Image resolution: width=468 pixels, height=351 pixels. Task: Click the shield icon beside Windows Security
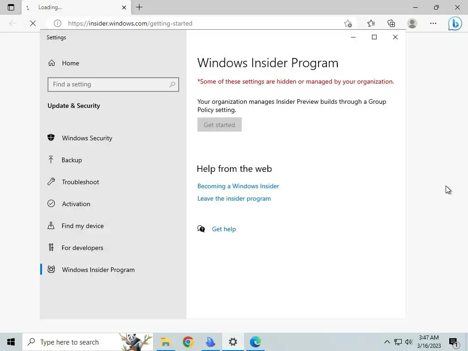coord(51,138)
